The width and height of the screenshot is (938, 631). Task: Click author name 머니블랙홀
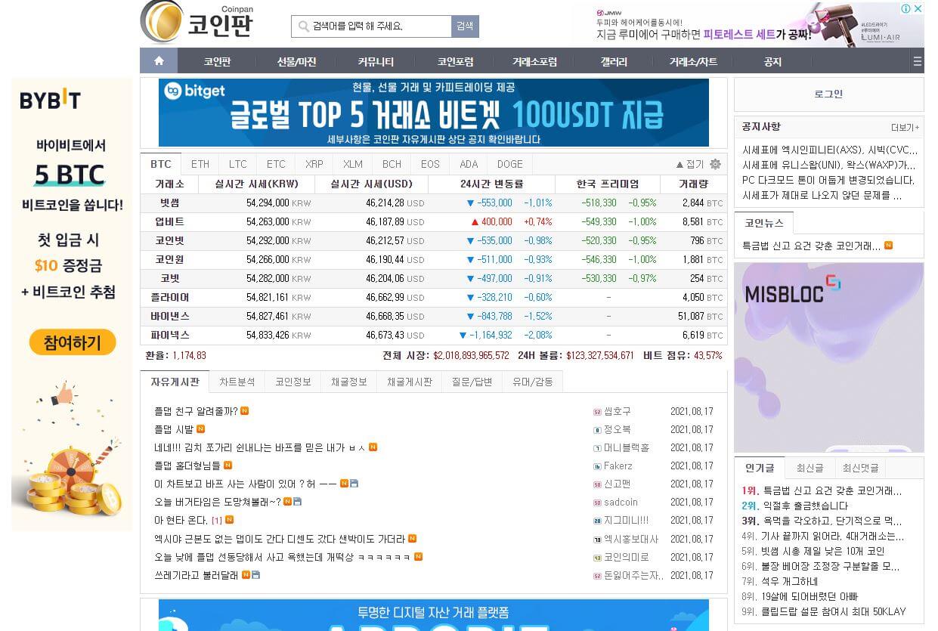coord(627,448)
